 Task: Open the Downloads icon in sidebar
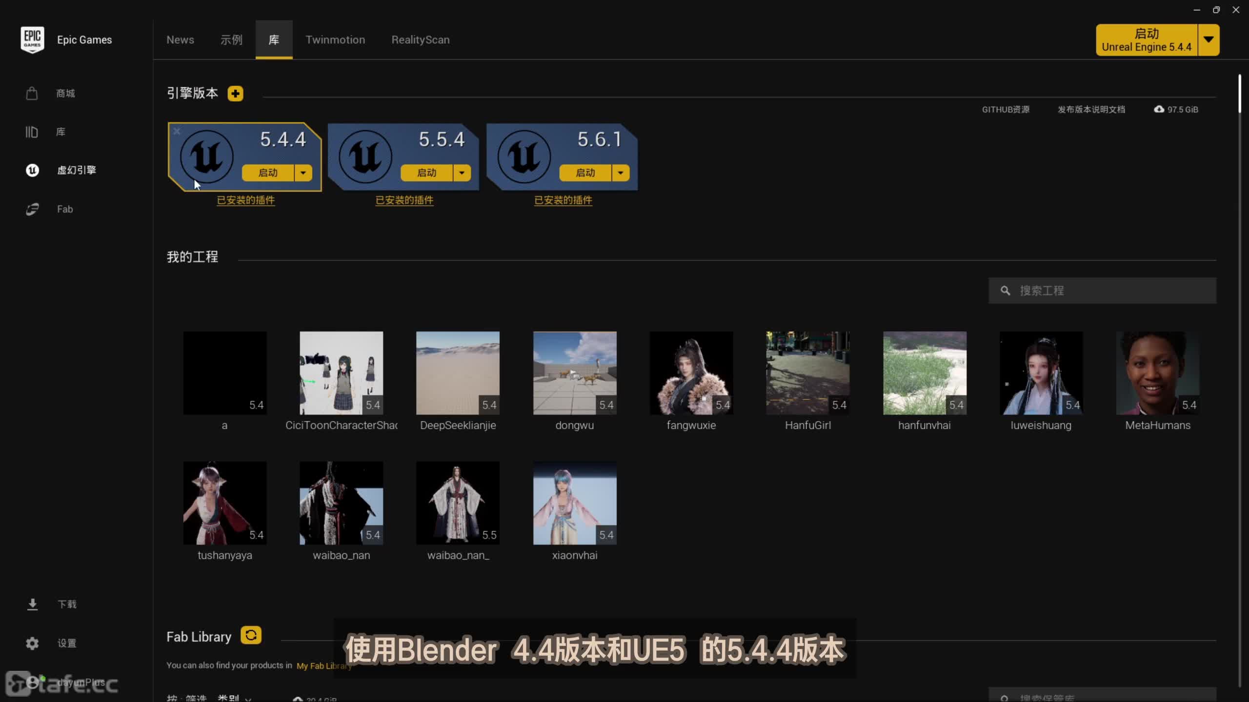[x=32, y=604]
